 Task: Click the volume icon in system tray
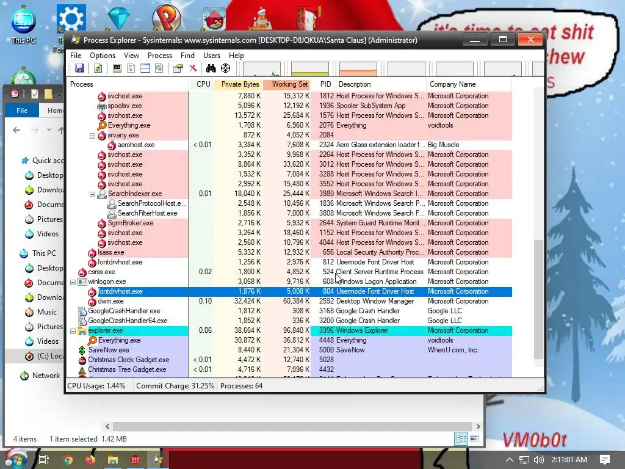[x=538, y=460]
